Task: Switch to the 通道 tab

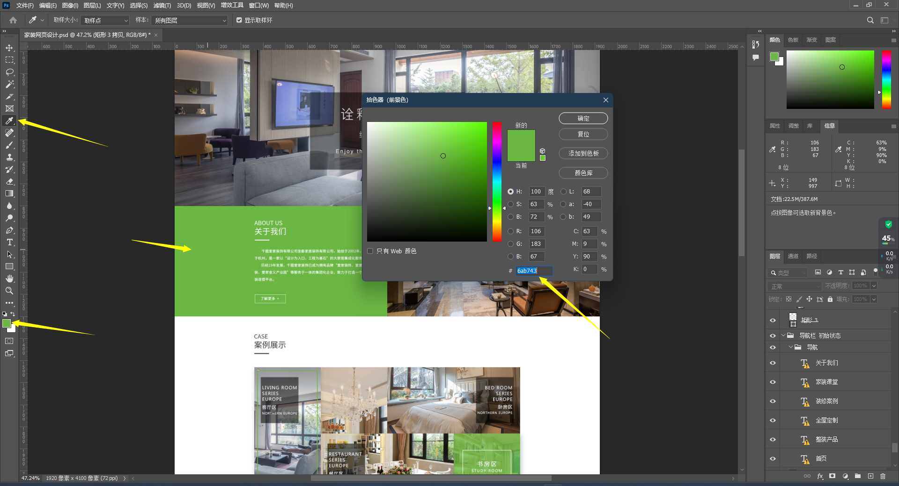Action: point(793,256)
